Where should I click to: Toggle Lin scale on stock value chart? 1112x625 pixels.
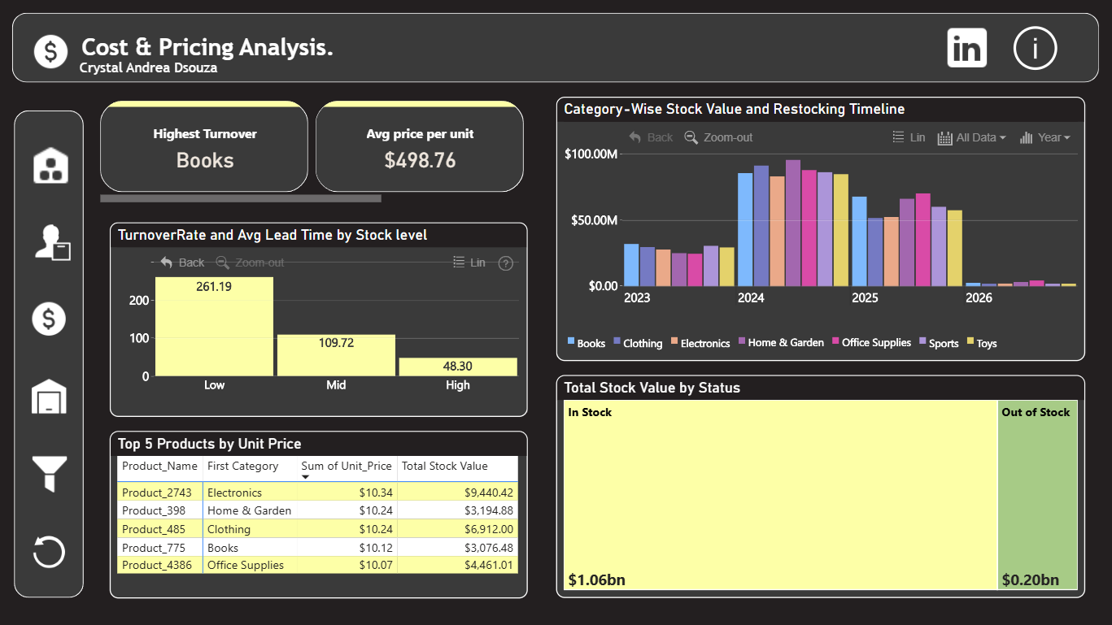909,137
